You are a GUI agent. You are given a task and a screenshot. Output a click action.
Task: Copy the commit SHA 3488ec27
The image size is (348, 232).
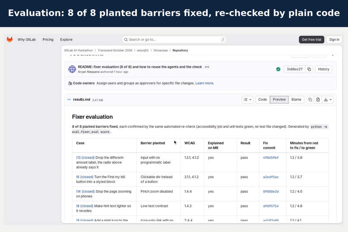point(309,69)
